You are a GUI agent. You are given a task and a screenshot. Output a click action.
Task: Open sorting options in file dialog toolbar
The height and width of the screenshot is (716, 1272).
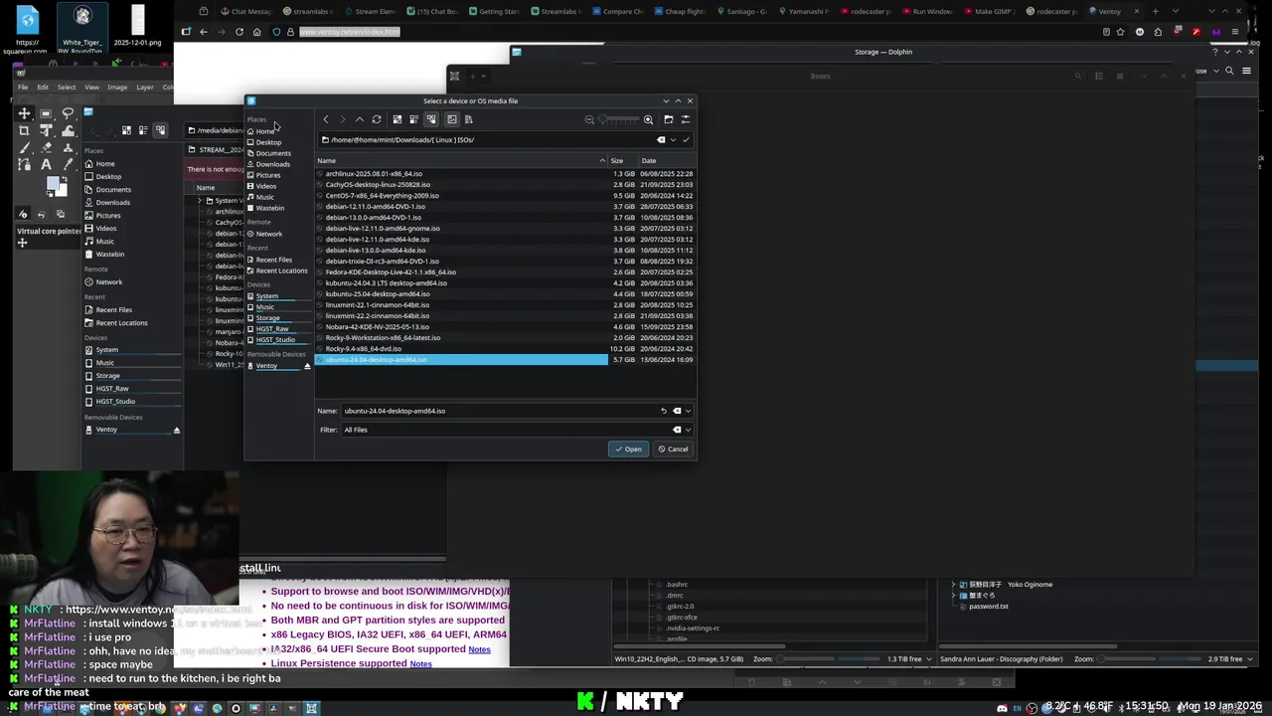pyautogui.click(x=468, y=119)
